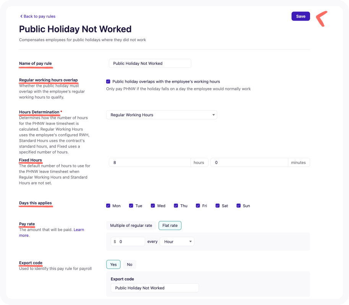Disable the Fri day checkbox
This screenshot has height=305, width=349.
tap(198, 205)
